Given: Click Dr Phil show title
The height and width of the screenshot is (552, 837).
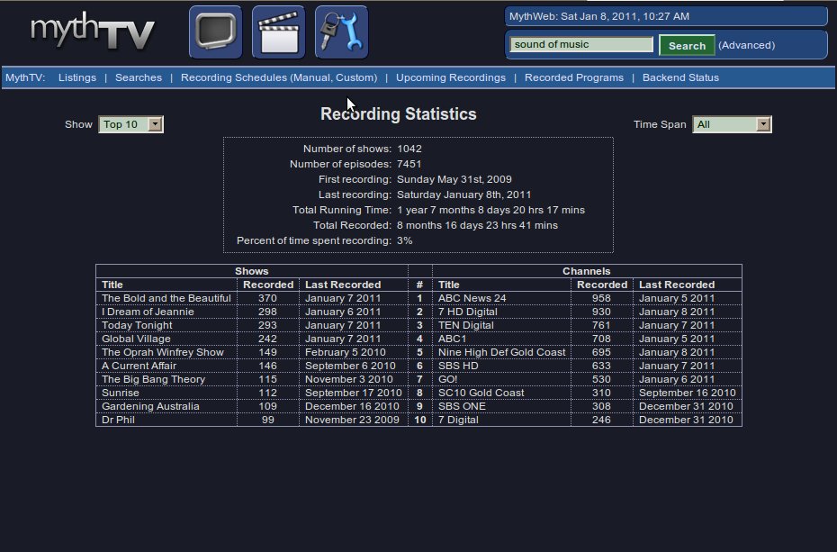Looking at the screenshot, I should click(118, 420).
